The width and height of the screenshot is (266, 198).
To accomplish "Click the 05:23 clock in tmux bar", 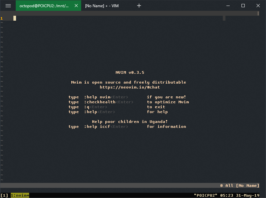I will tap(227, 195).
